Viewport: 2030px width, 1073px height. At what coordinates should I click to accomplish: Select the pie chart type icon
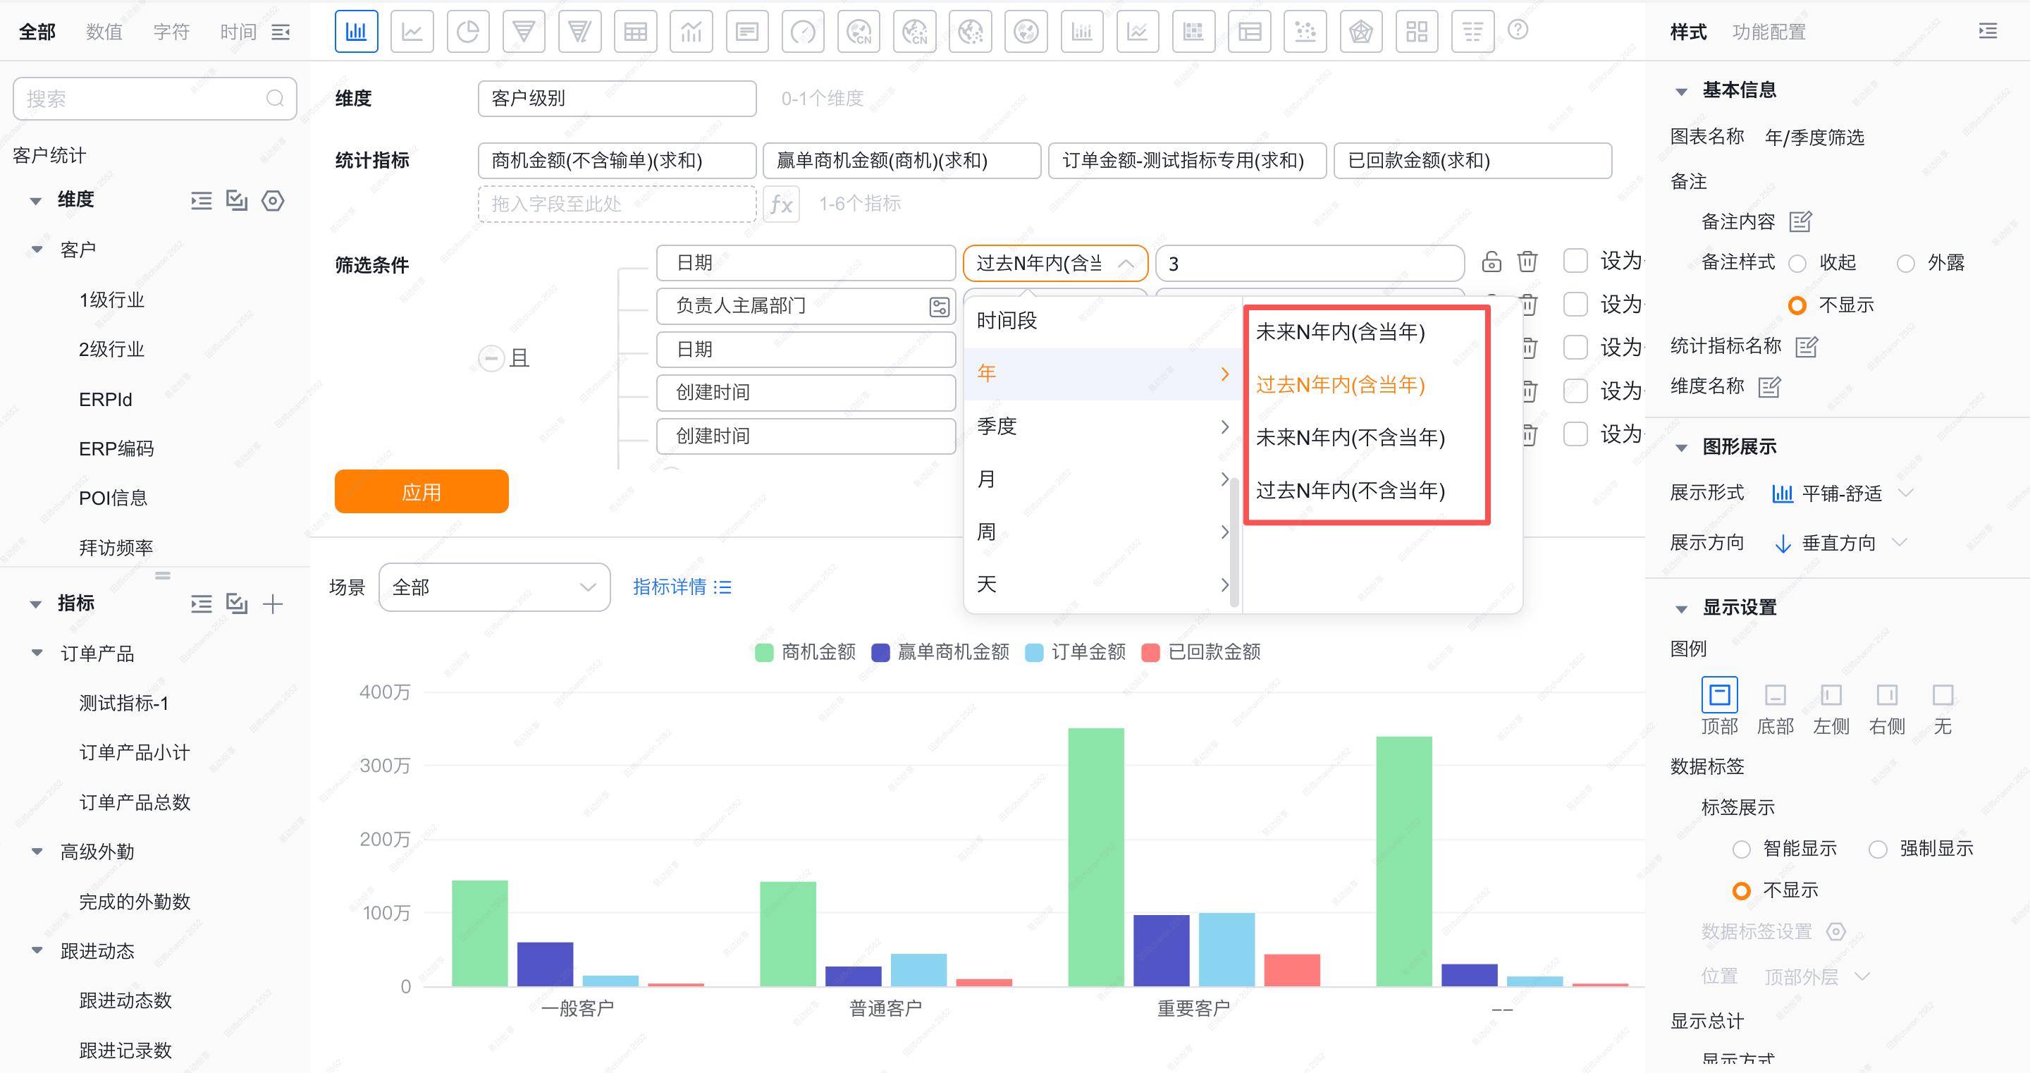468,32
